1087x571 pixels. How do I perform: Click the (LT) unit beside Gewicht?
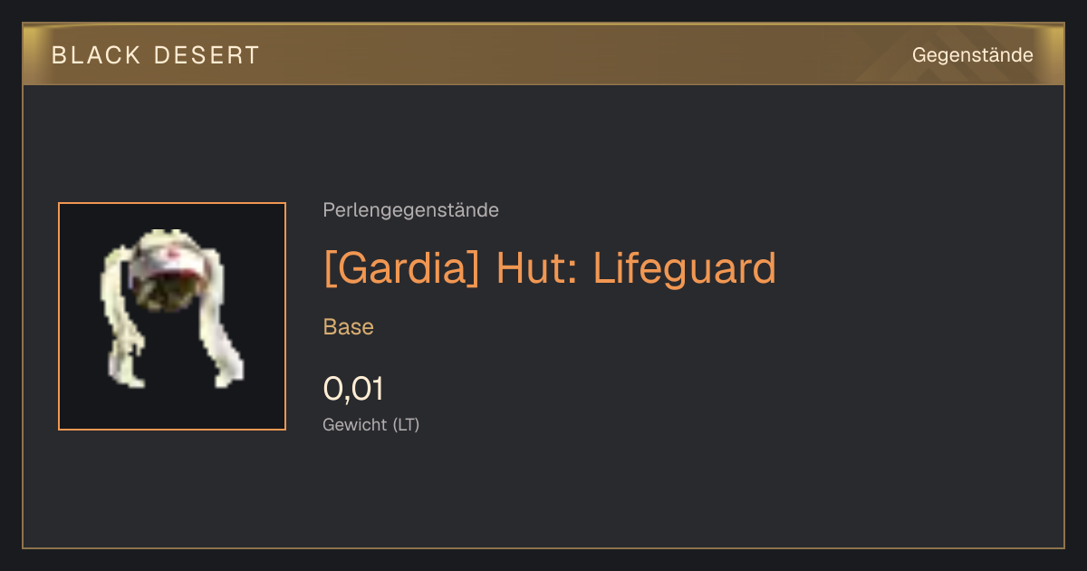click(406, 424)
